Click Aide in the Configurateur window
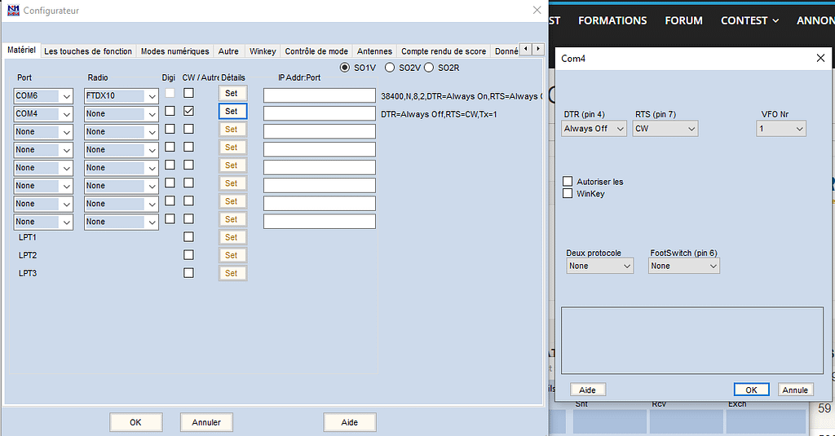This screenshot has width=835, height=436. pyautogui.click(x=349, y=422)
